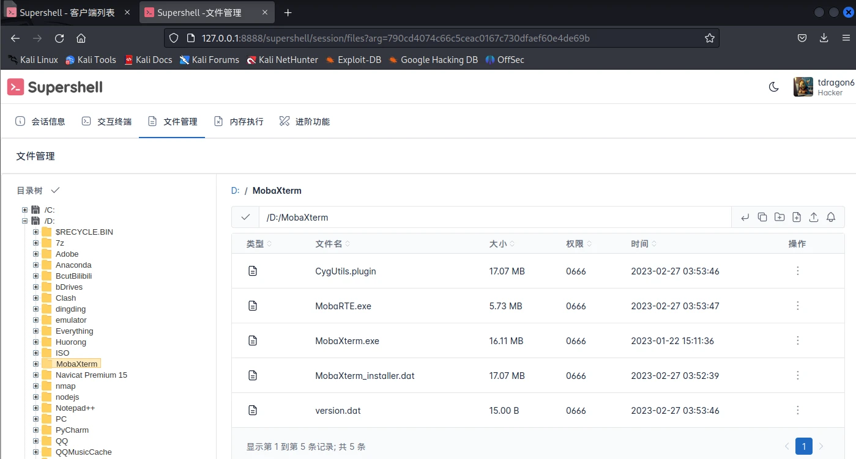856x459 pixels.
Task: Switch to Supershell 客户端列表 browser tab
Action: [69, 12]
